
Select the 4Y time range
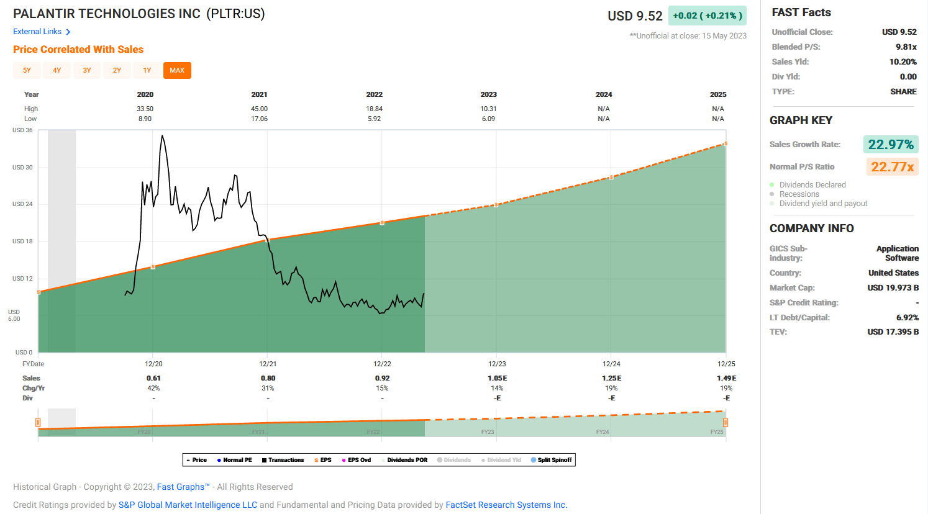click(x=57, y=71)
